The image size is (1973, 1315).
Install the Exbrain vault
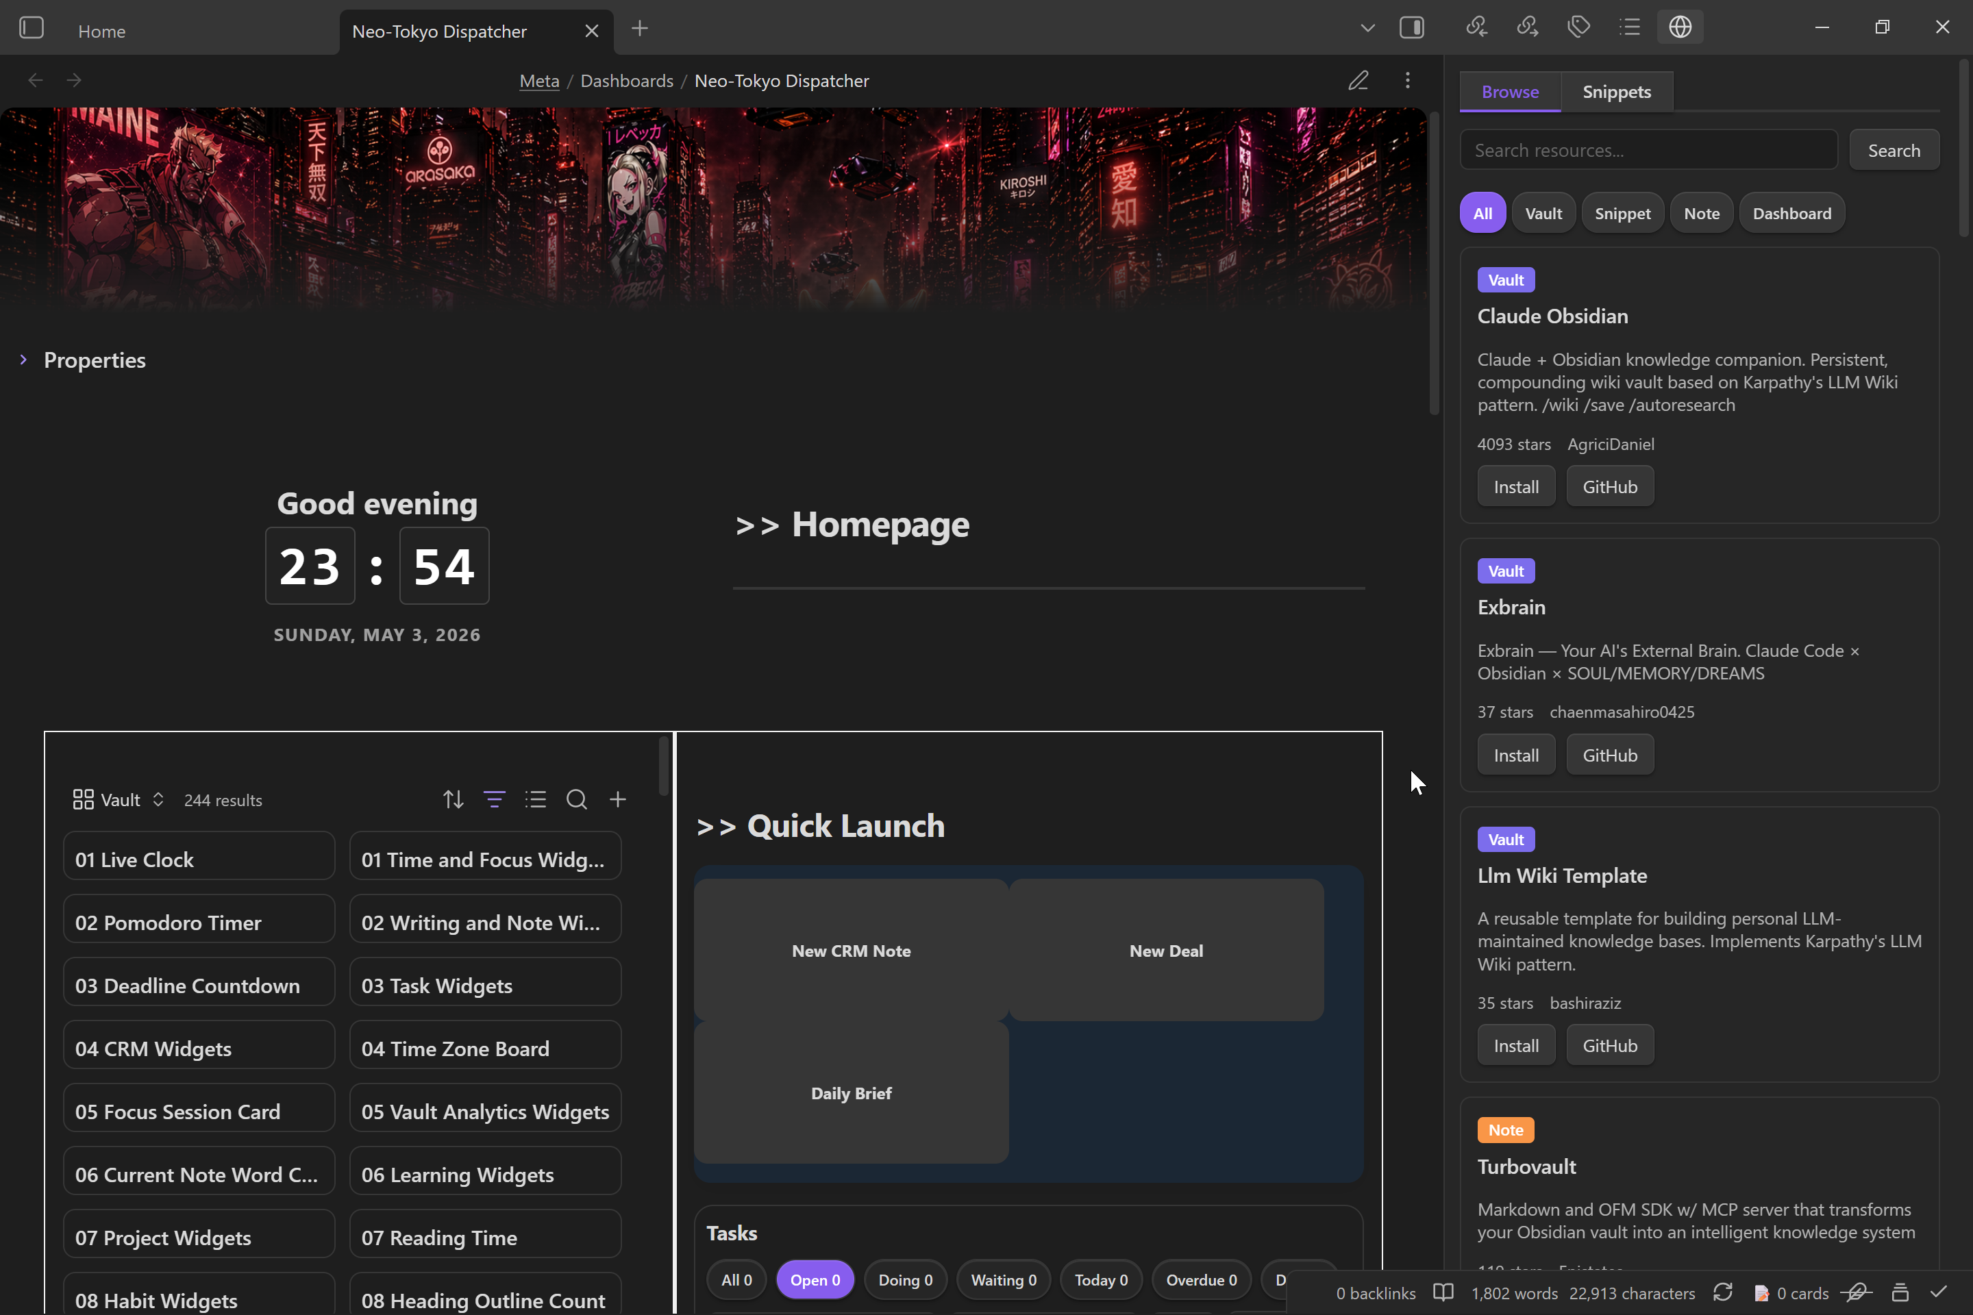pyautogui.click(x=1516, y=755)
